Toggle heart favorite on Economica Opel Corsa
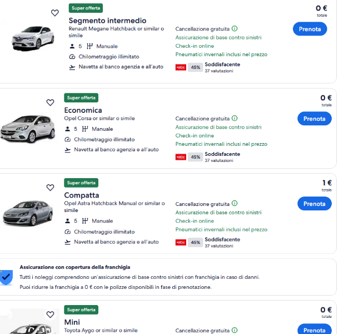 click(x=51, y=102)
